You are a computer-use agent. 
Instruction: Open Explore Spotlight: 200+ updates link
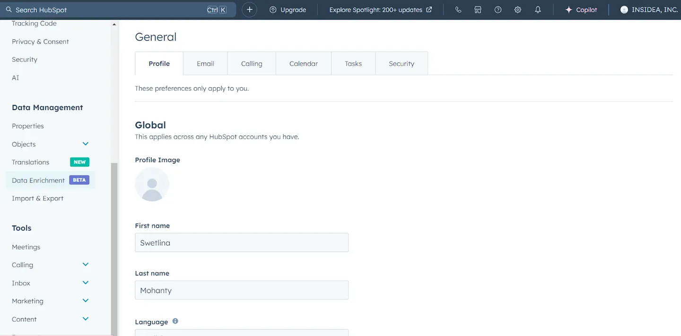381,9
